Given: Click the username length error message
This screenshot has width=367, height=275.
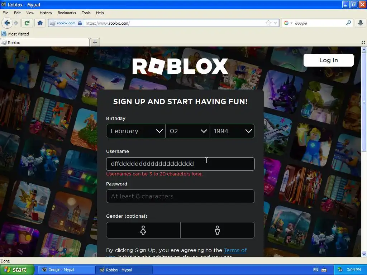Looking at the screenshot, I should coord(154,174).
